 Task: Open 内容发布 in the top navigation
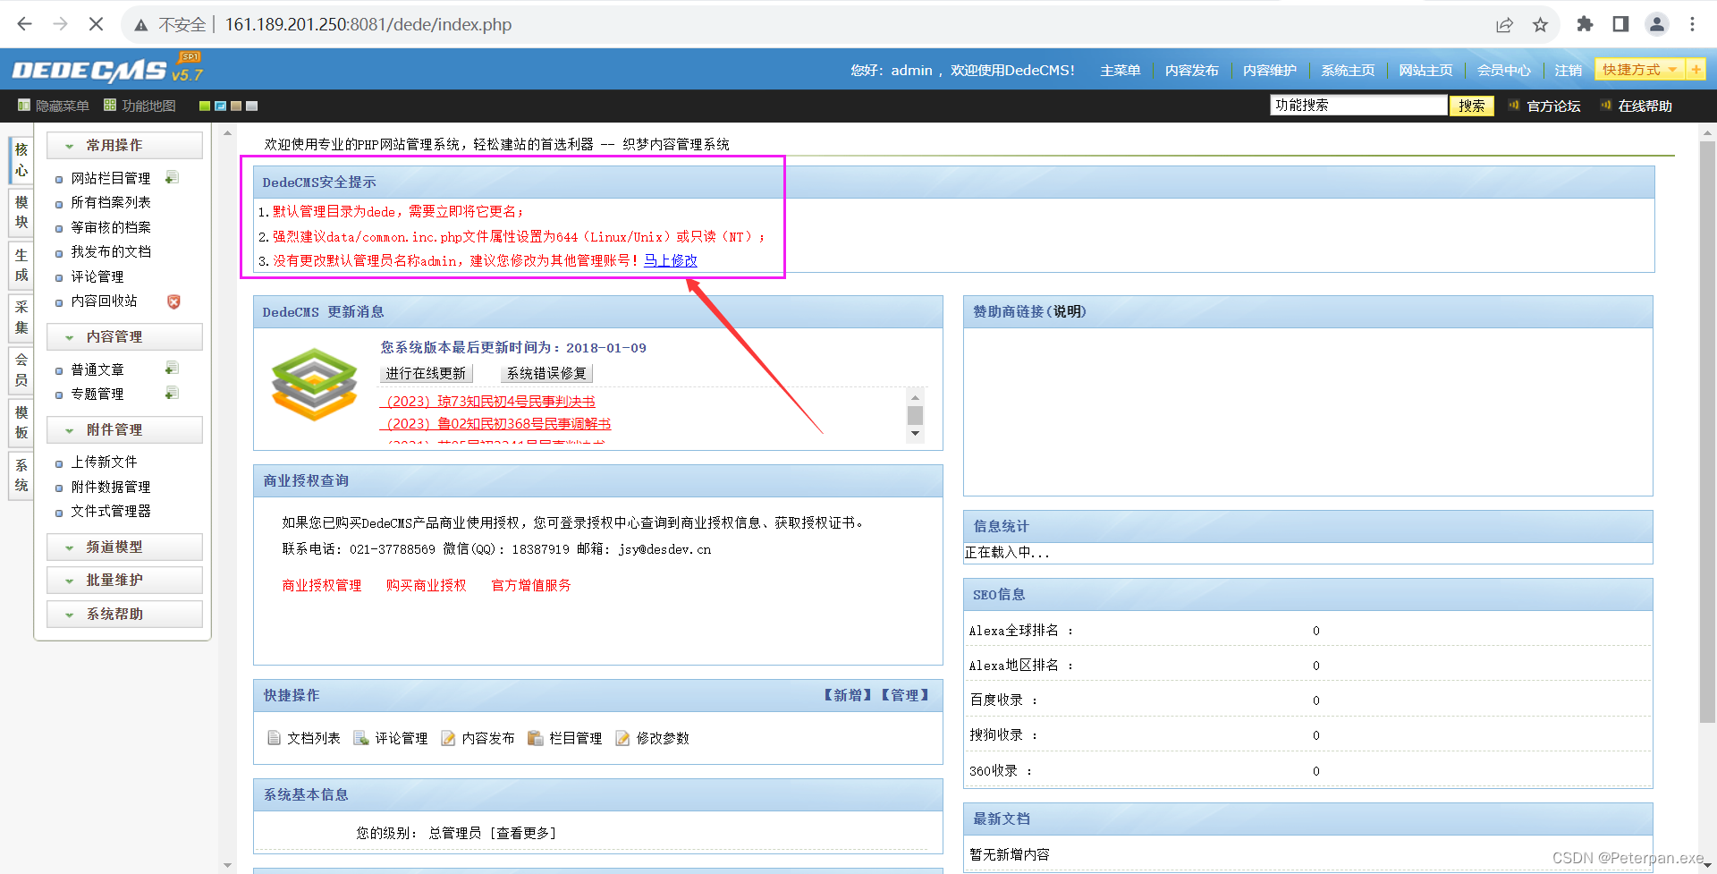1191,70
